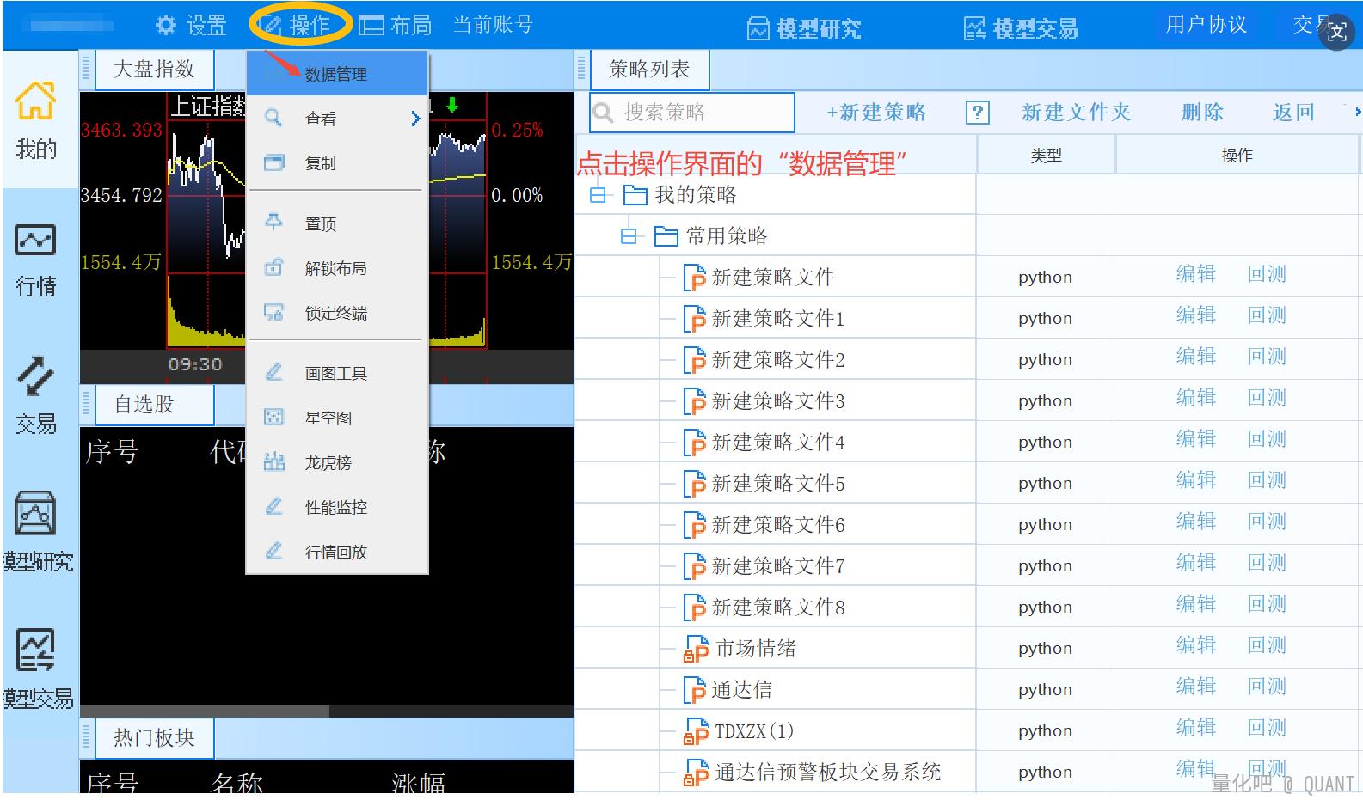Click the +新建策略 button
The width and height of the screenshot is (1363, 800).
point(876,113)
